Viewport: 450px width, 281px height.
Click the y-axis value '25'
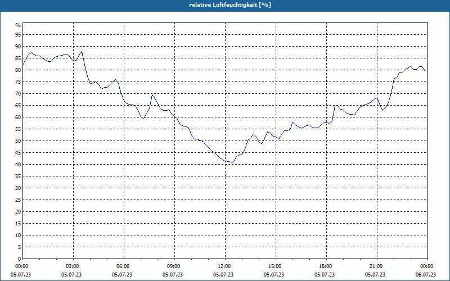tap(18, 200)
